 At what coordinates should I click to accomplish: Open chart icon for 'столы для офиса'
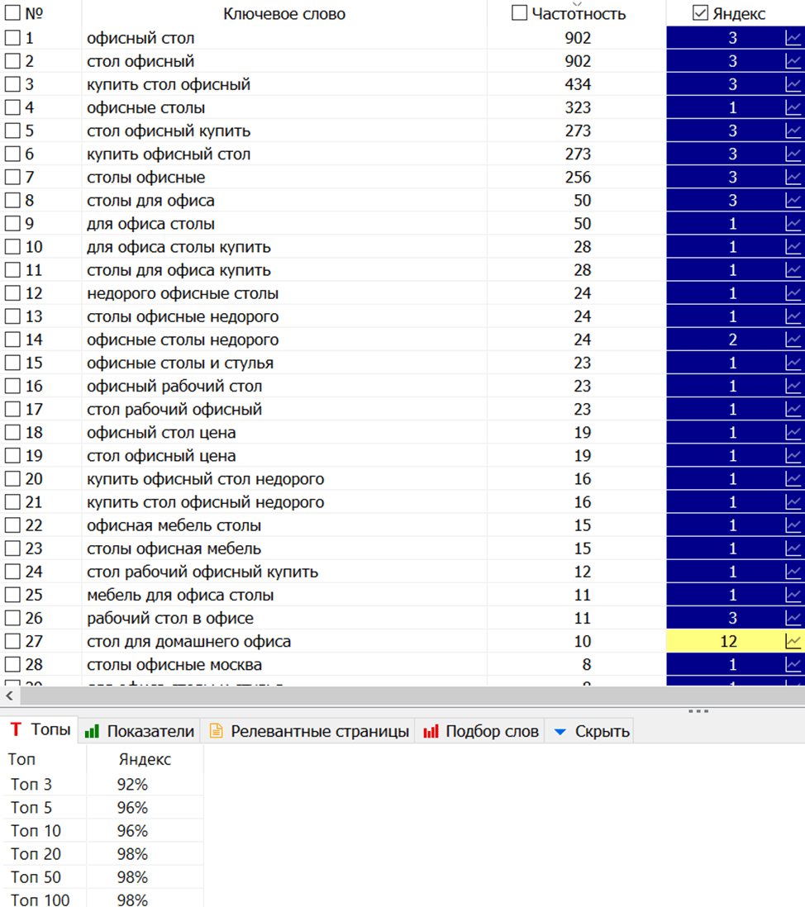[x=793, y=200]
